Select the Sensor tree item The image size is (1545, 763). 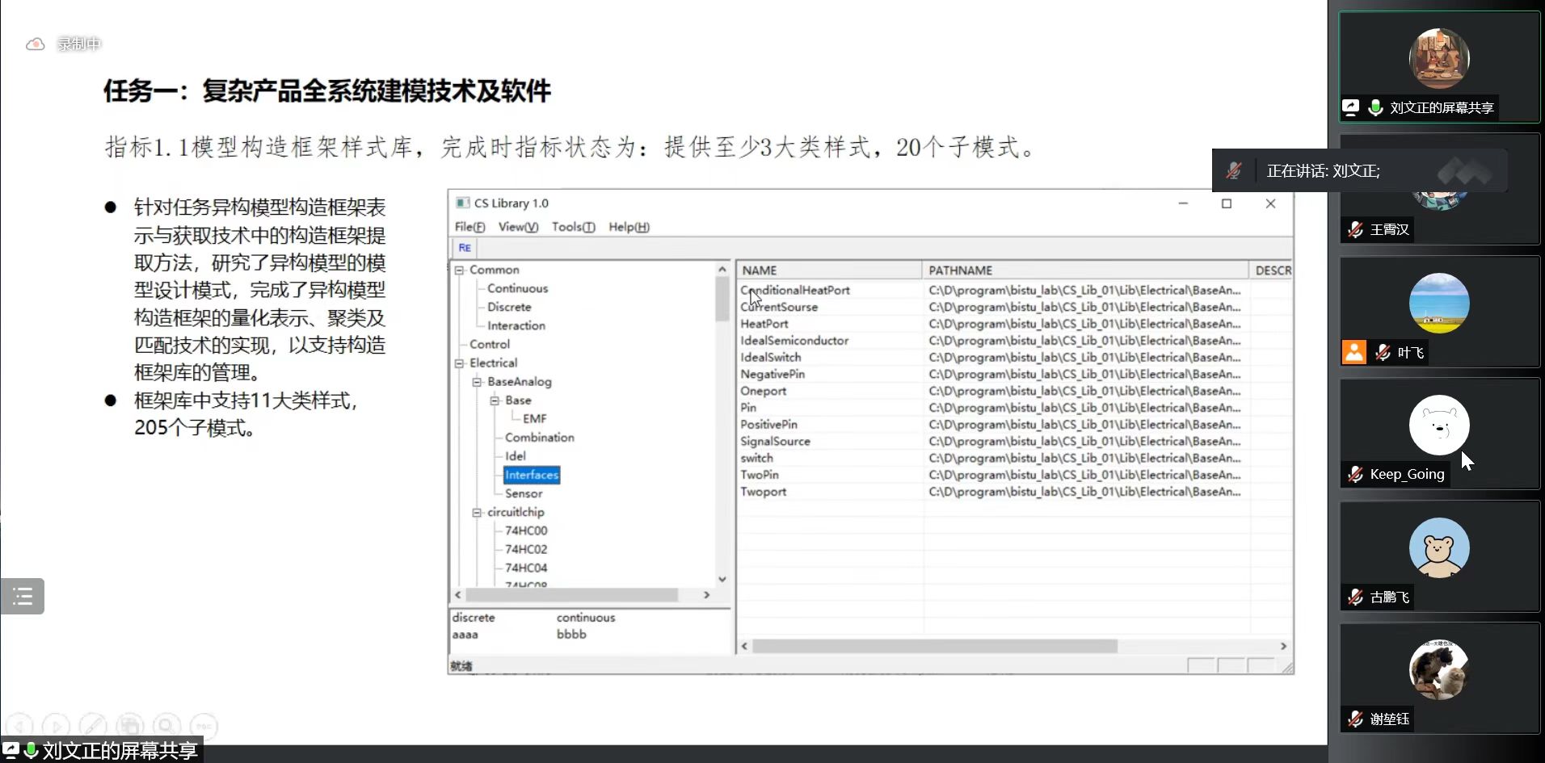click(x=524, y=493)
